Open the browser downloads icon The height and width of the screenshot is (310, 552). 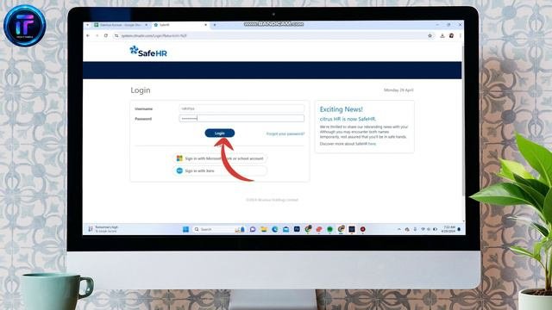[x=442, y=36]
